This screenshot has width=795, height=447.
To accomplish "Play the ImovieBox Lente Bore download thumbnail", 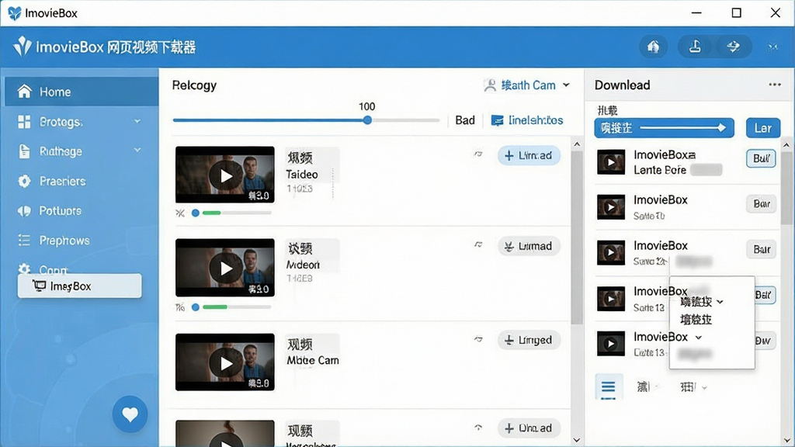I will (611, 162).
